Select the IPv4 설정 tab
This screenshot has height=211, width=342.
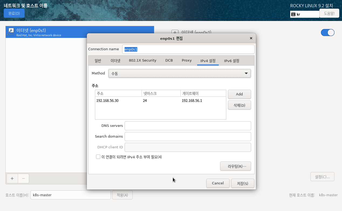click(208, 61)
